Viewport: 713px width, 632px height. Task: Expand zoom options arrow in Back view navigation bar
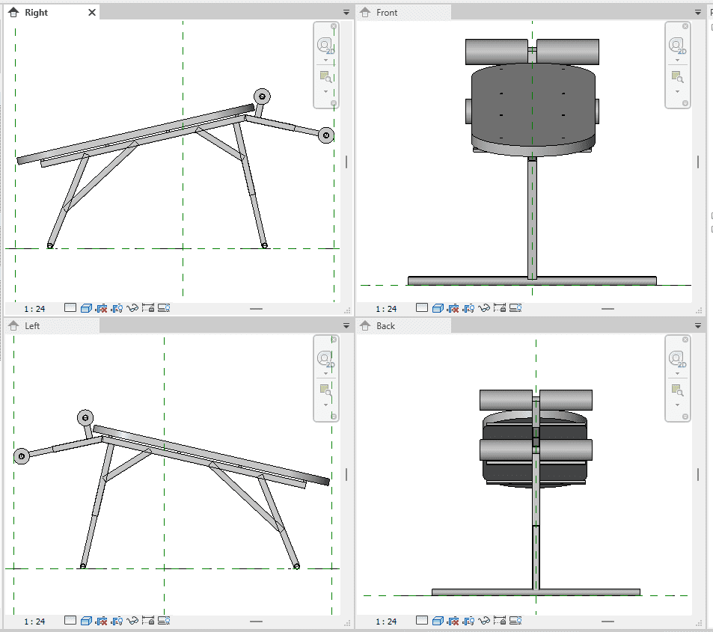click(x=678, y=405)
